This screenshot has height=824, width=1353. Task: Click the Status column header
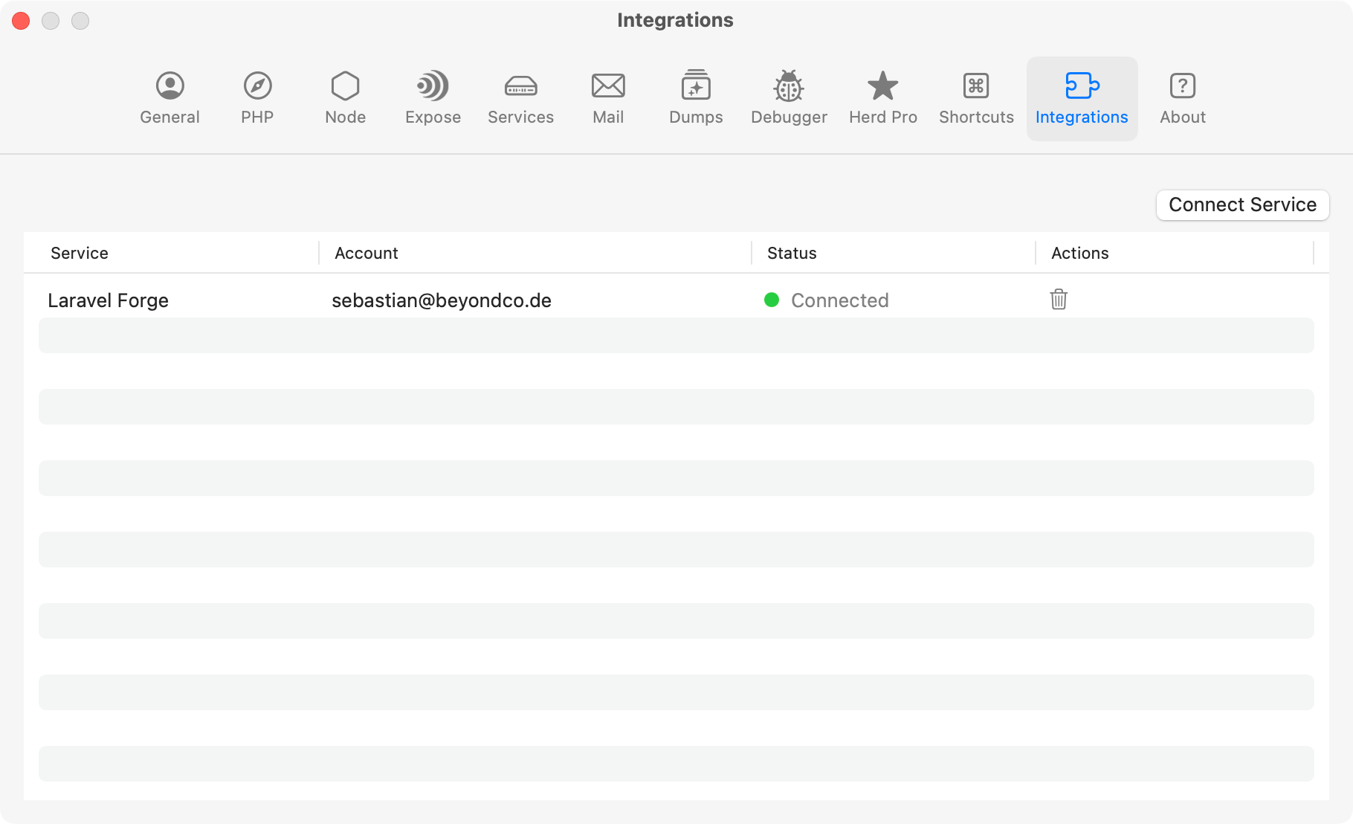[792, 253]
